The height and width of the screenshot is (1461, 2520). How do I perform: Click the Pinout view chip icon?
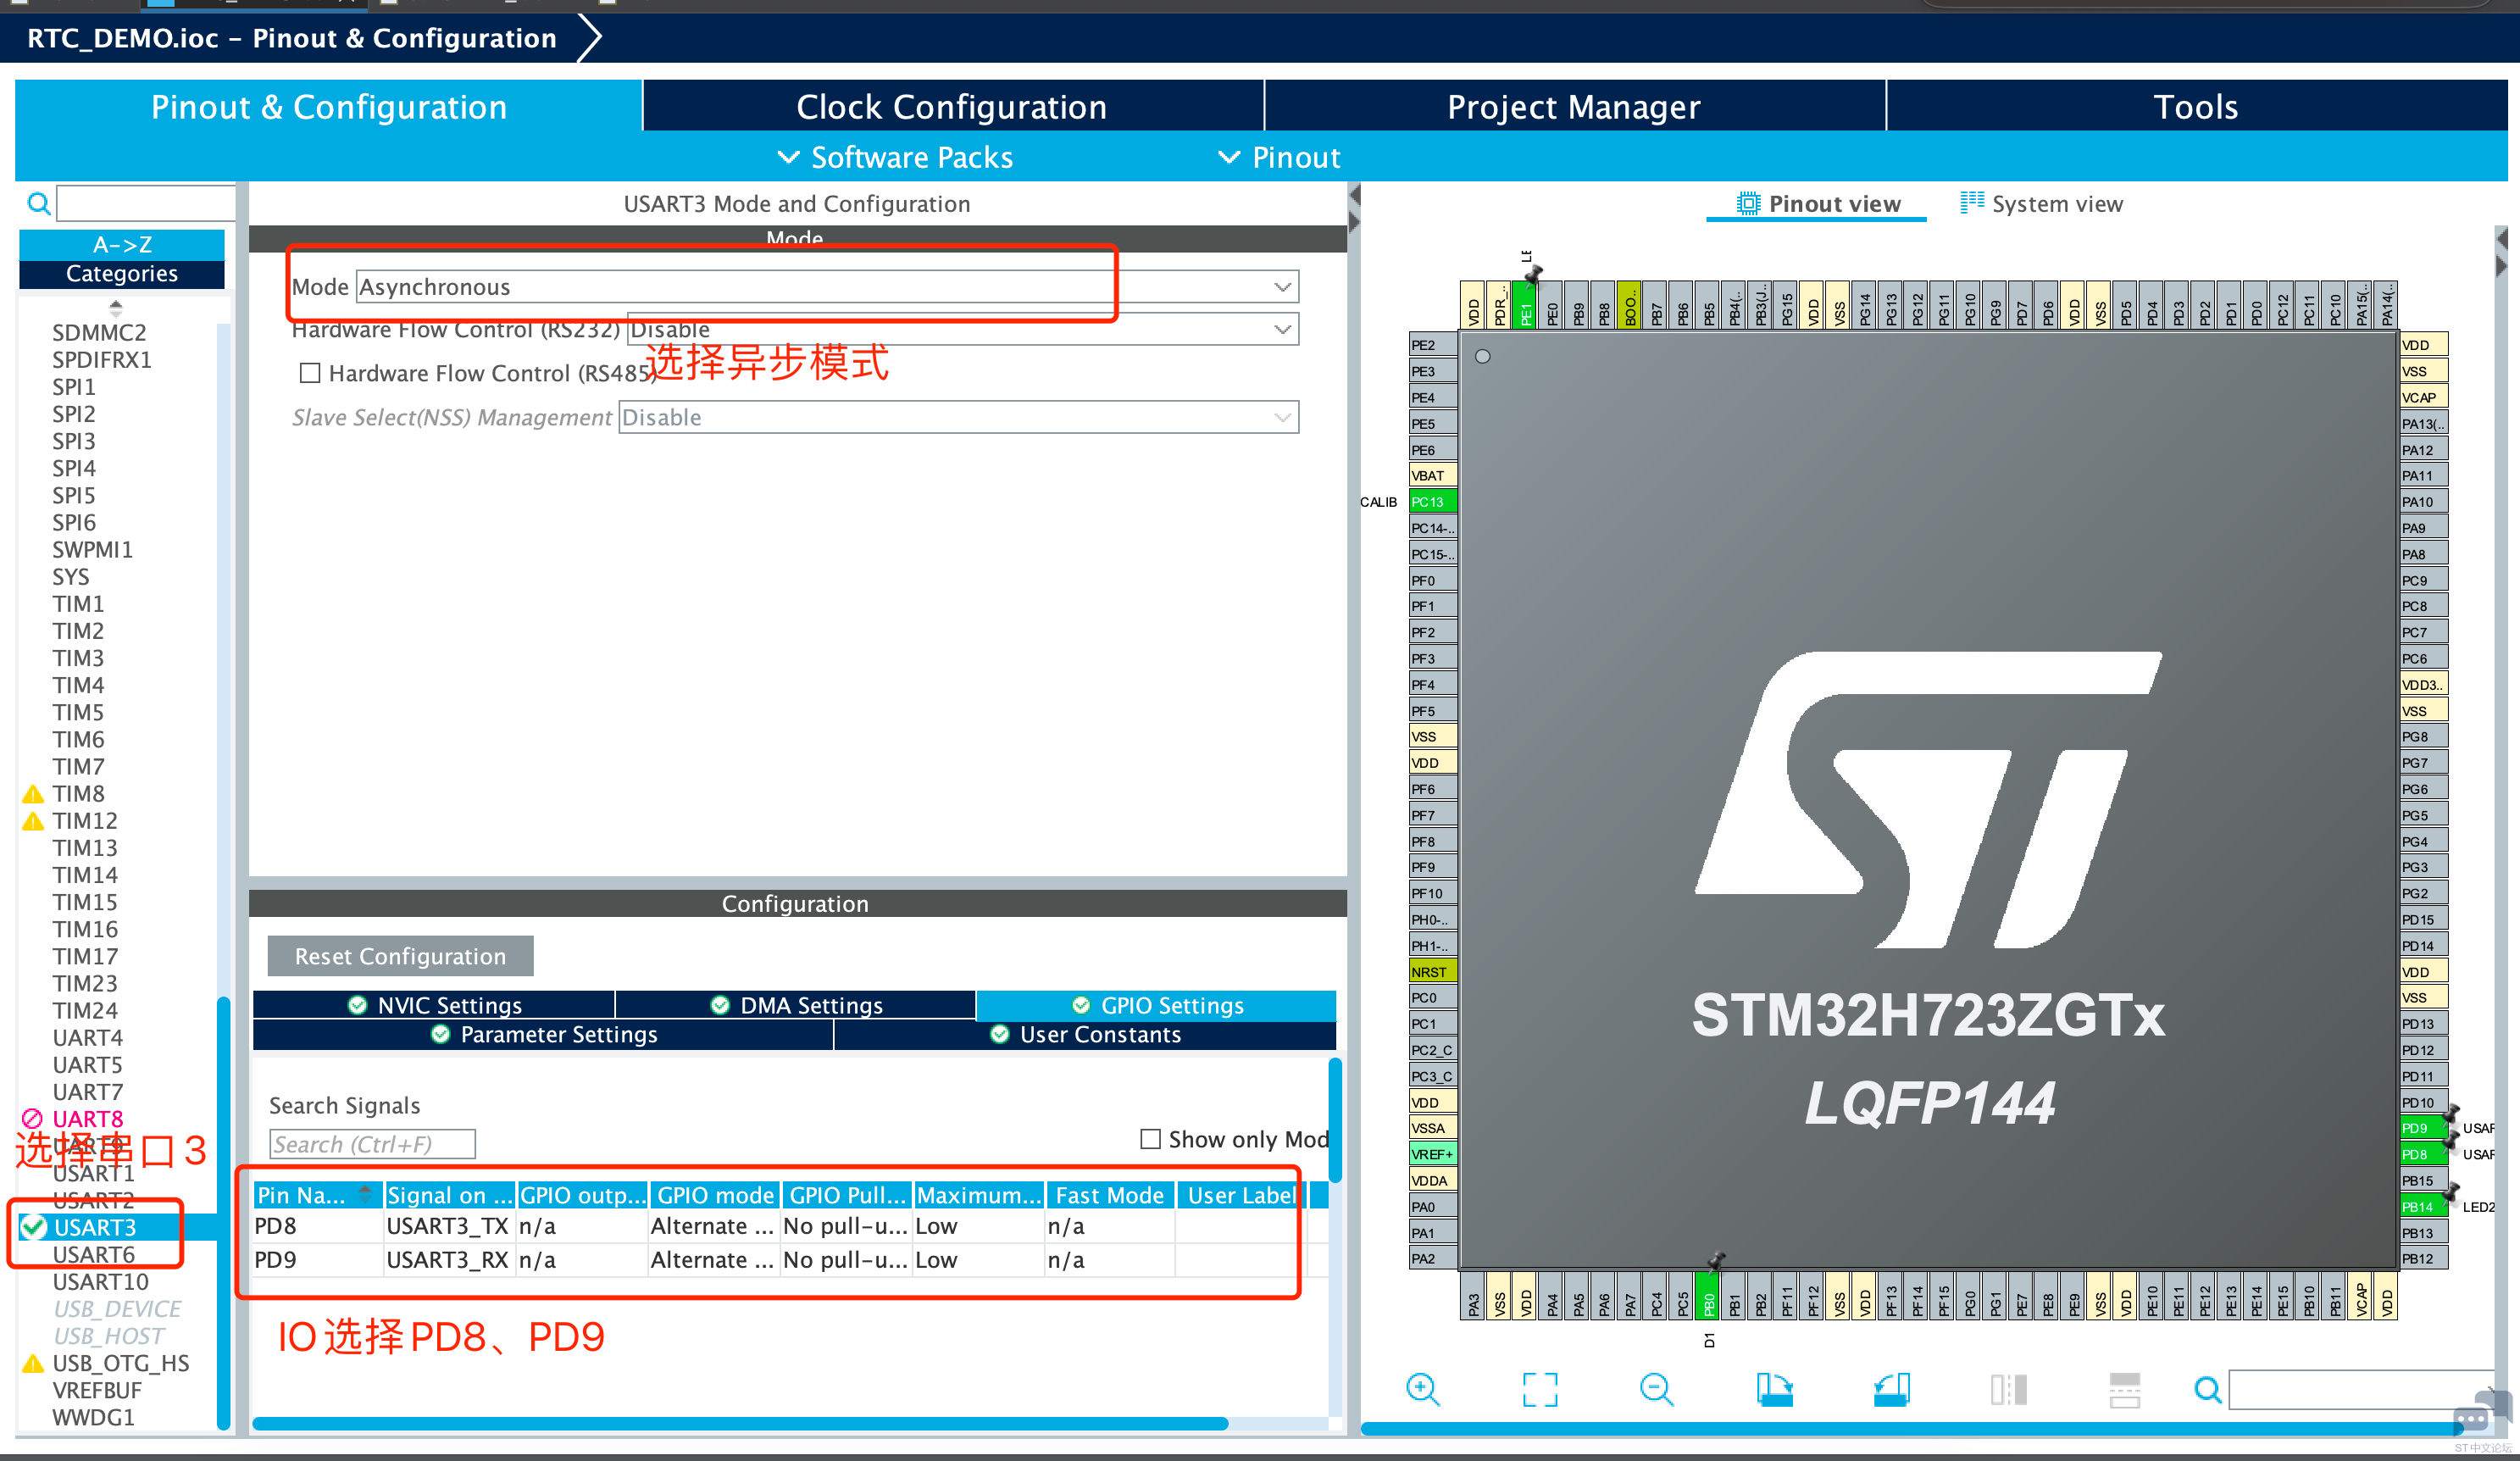(1748, 203)
